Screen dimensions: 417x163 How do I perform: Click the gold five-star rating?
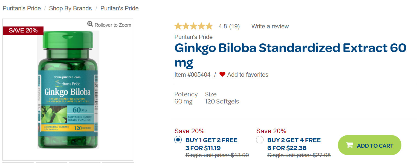pyautogui.click(x=193, y=26)
